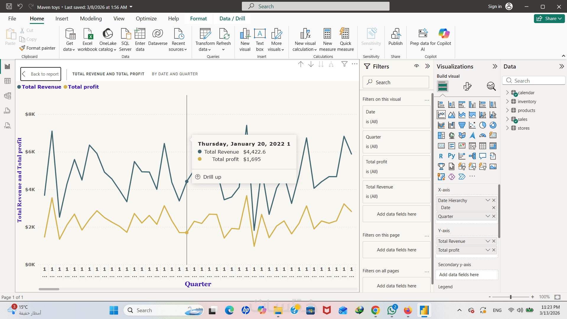Expand the products table
The width and height of the screenshot is (567, 319).
(507, 110)
